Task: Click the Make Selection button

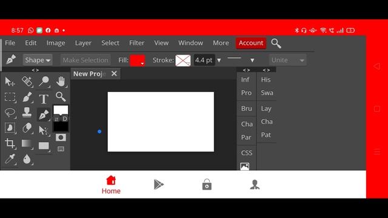Action: (x=85, y=60)
